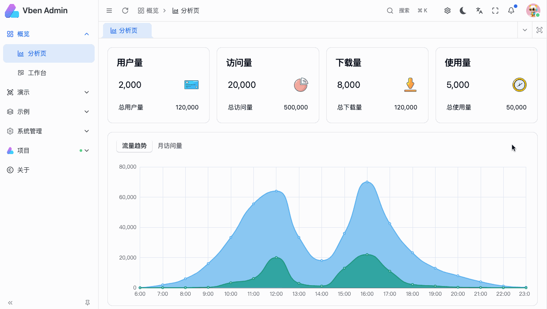547x309 pixels.
Task: Click the ⌘ K shortcut hint
Action: (422, 11)
